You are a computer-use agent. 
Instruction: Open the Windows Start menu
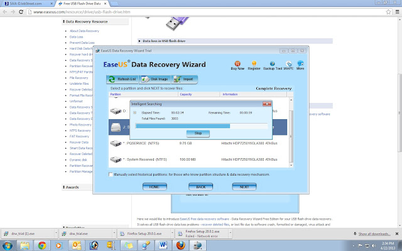pos(7,245)
